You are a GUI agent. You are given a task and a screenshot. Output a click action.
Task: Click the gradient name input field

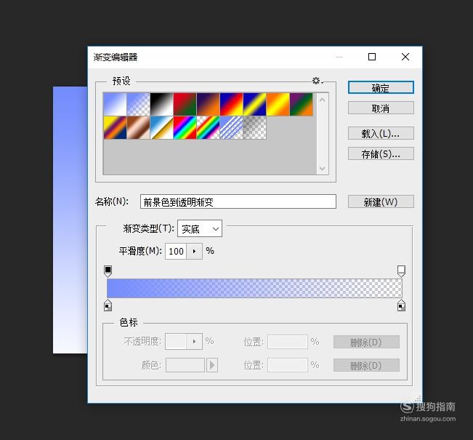tap(238, 201)
